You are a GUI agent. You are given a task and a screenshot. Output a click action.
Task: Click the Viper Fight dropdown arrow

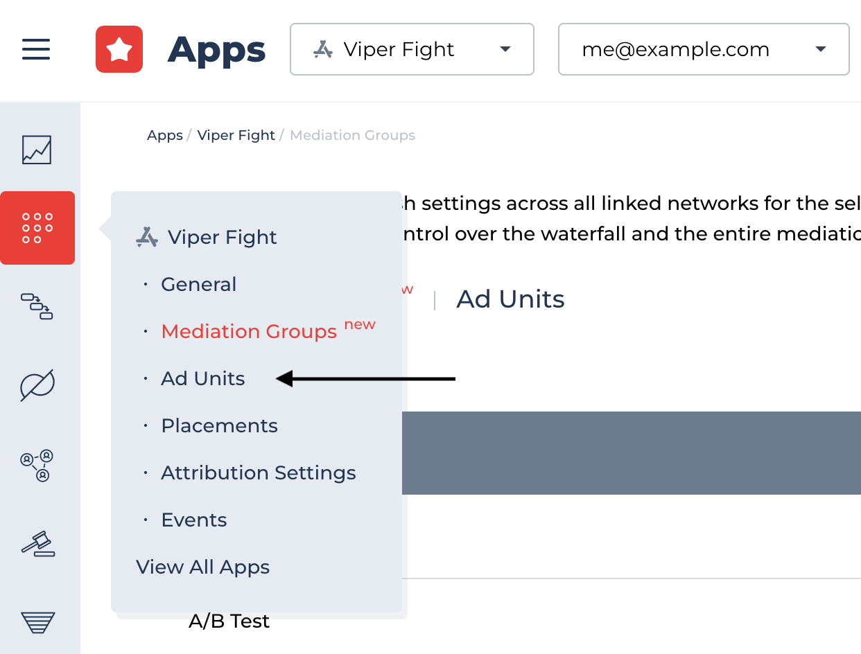point(505,49)
